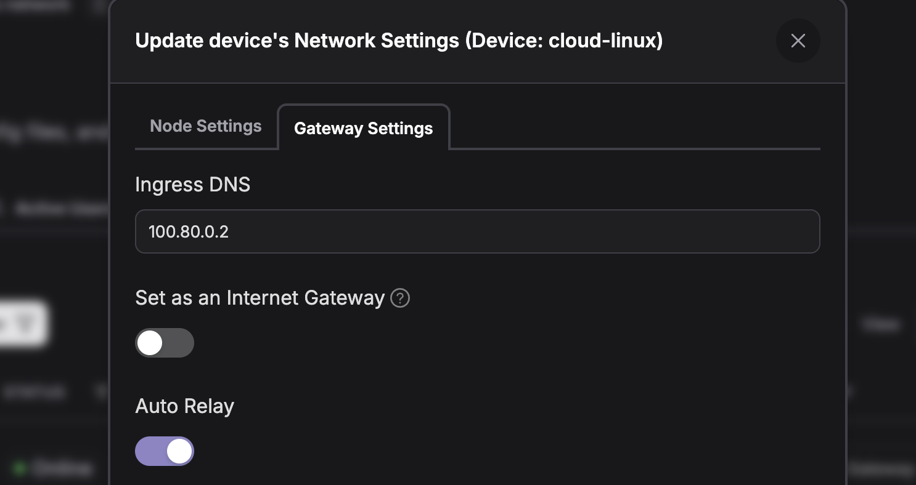Click the green Online status dot
Image resolution: width=916 pixels, height=485 pixels.
(x=18, y=469)
